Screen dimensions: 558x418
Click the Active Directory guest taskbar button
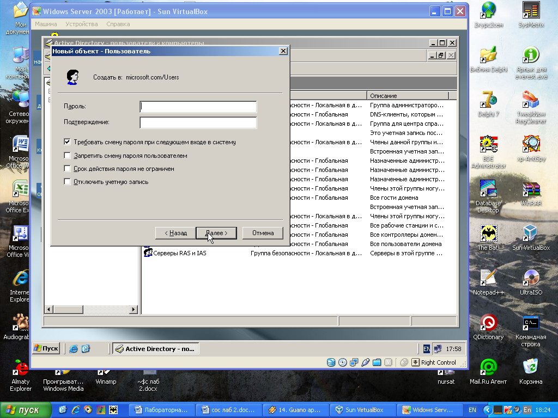(156, 349)
